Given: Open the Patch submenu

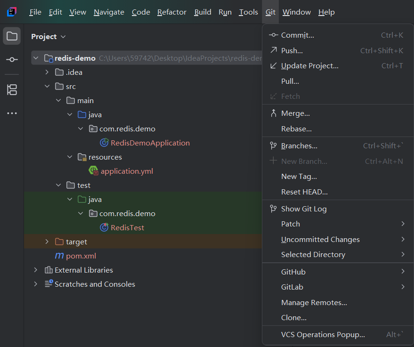Looking at the screenshot, I should coord(338,224).
